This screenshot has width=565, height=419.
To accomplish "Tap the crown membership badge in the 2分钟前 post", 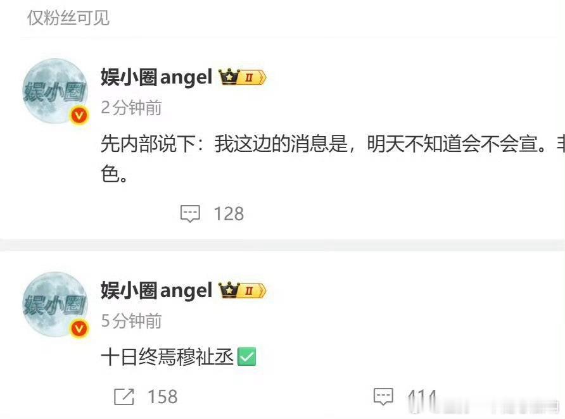I will pyautogui.click(x=243, y=77).
